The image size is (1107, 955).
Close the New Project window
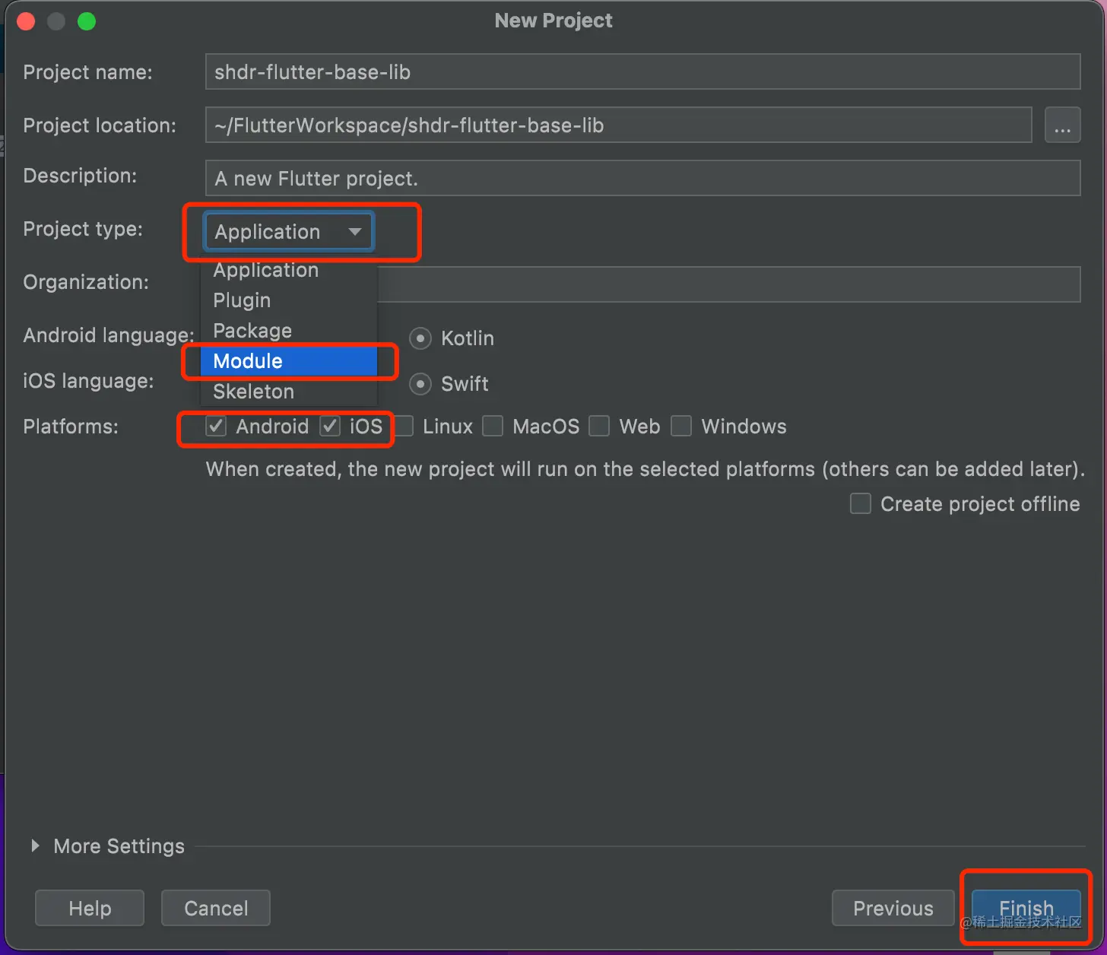[27, 21]
